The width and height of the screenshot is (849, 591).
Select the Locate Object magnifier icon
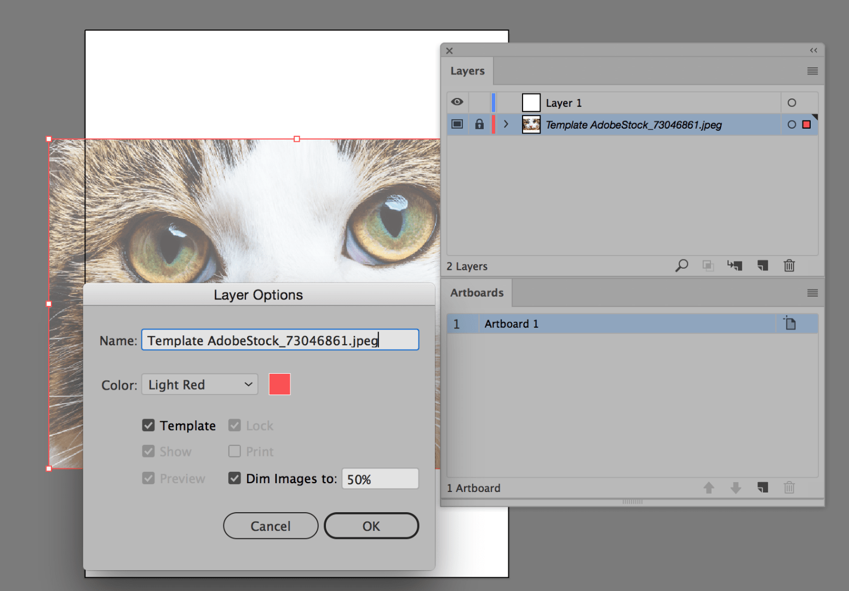point(681,266)
